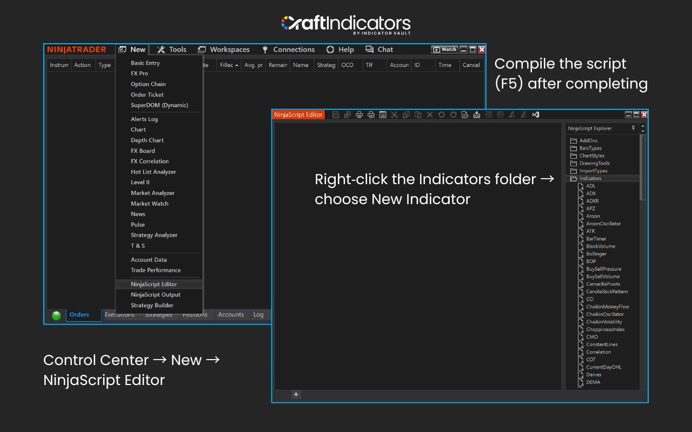Select the CandleStickPattern indicator
Image resolution: width=692 pixels, height=432 pixels.
click(x=607, y=292)
